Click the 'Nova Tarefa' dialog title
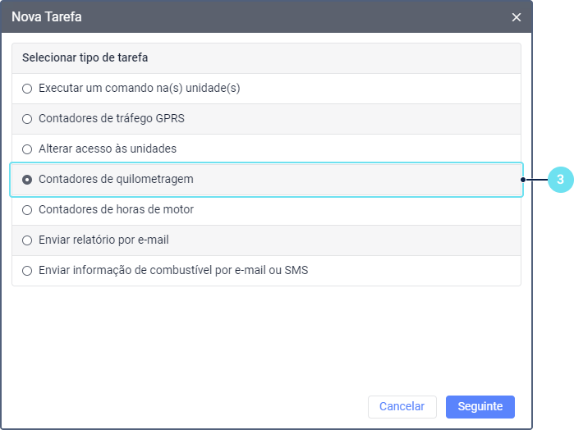574x430 pixels. [47, 16]
